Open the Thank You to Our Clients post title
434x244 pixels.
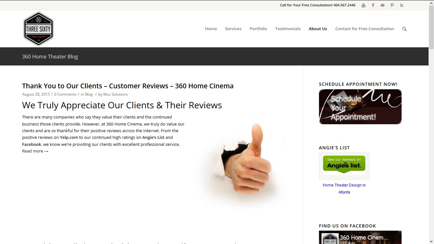coord(128,86)
